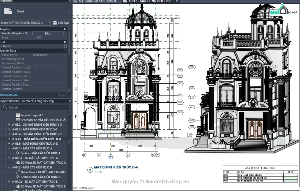This screenshot has width=300, height=191.
Task: Collapse the A-04.2 sheet node
Action: (x=9, y=167)
